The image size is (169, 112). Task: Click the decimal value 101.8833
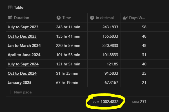click(110, 55)
